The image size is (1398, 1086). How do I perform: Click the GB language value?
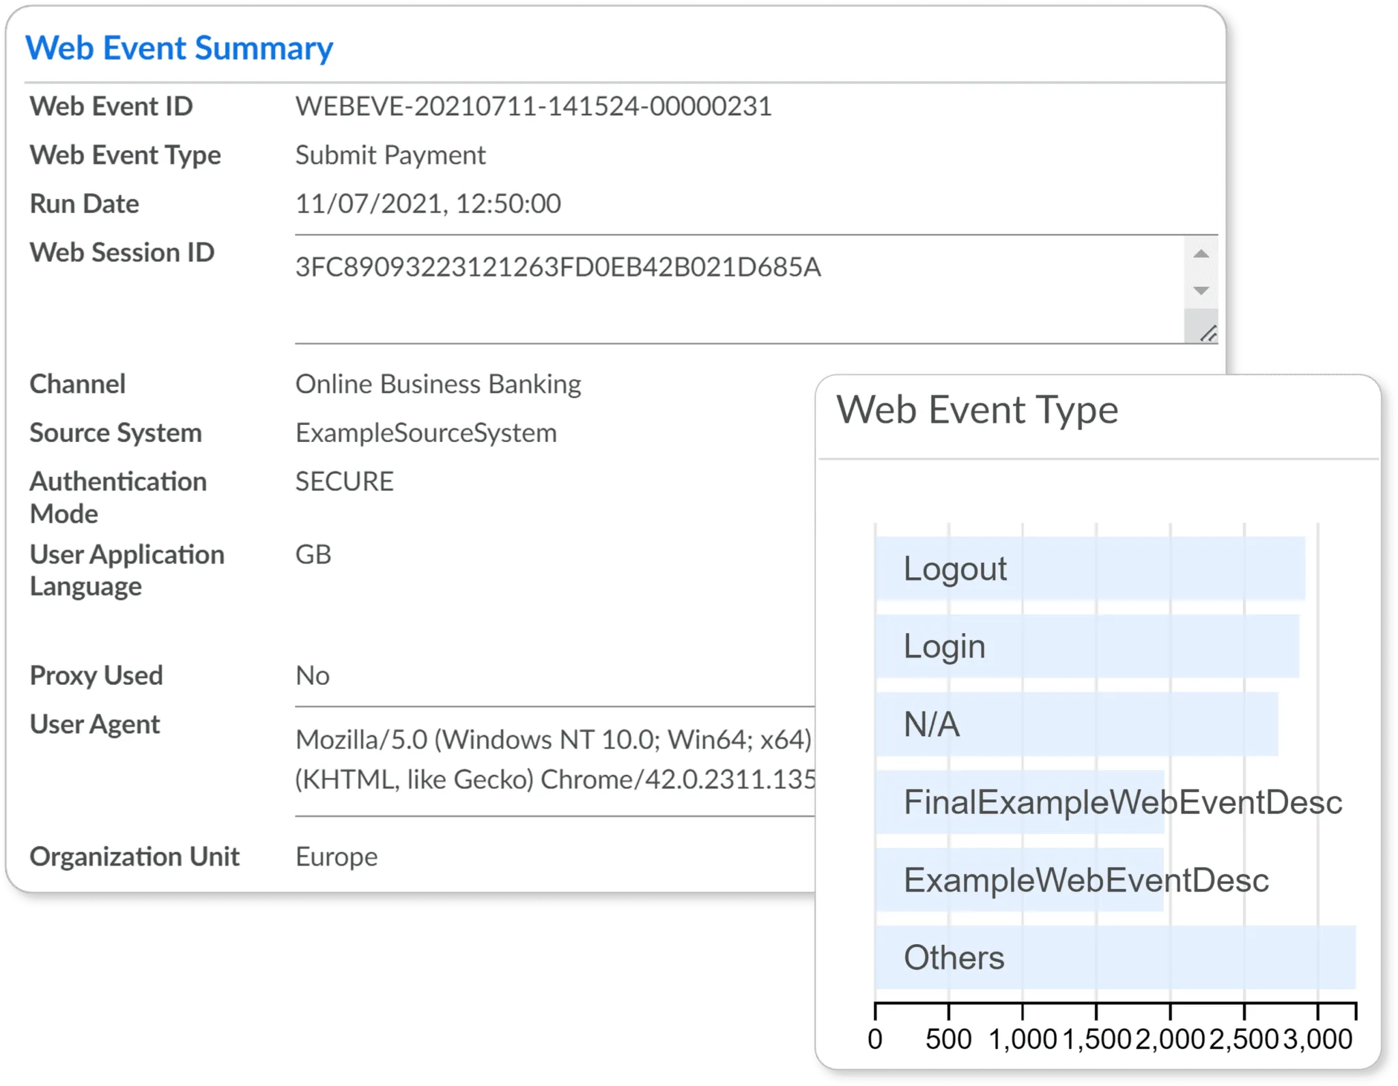313,555
